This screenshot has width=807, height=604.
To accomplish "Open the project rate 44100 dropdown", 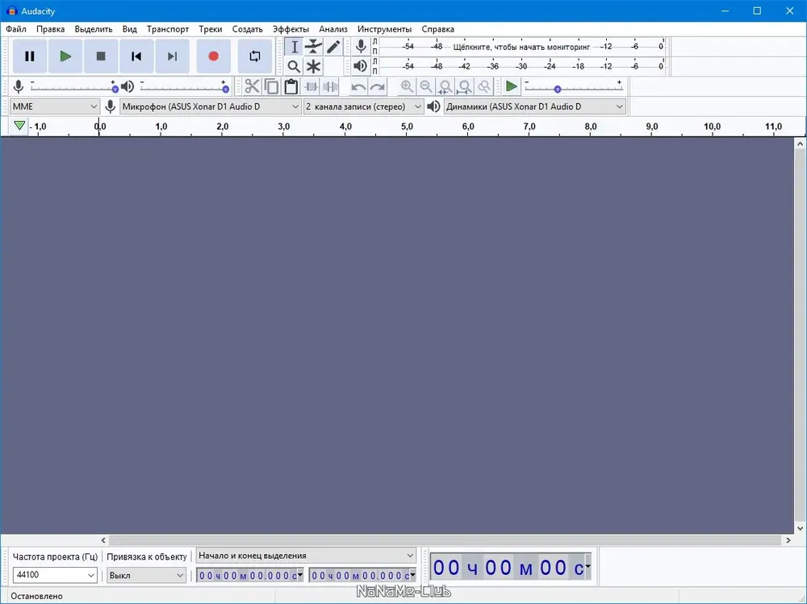I will 55,575.
